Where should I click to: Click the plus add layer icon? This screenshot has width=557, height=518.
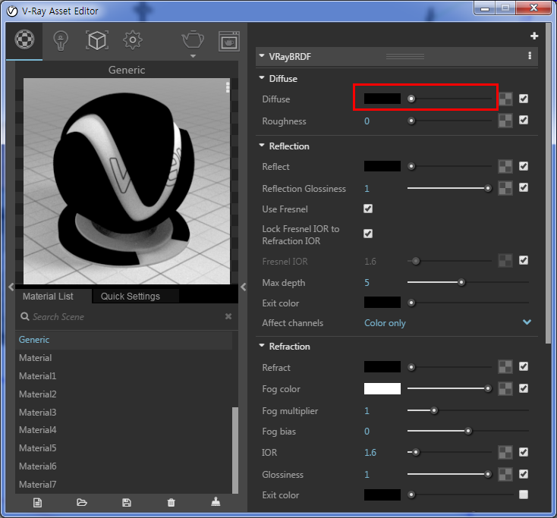click(x=534, y=36)
